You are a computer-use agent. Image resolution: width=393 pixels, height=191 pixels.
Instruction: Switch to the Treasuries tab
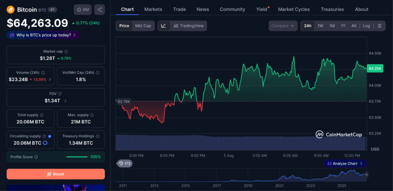click(x=332, y=10)
